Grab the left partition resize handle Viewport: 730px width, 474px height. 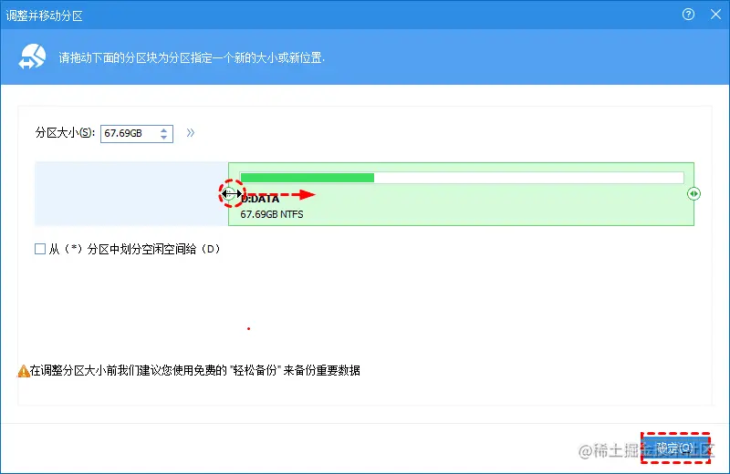click(x=229, y=193)
